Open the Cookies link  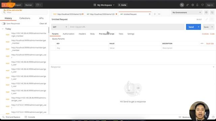pyautogui.click(x=205, y=34)
